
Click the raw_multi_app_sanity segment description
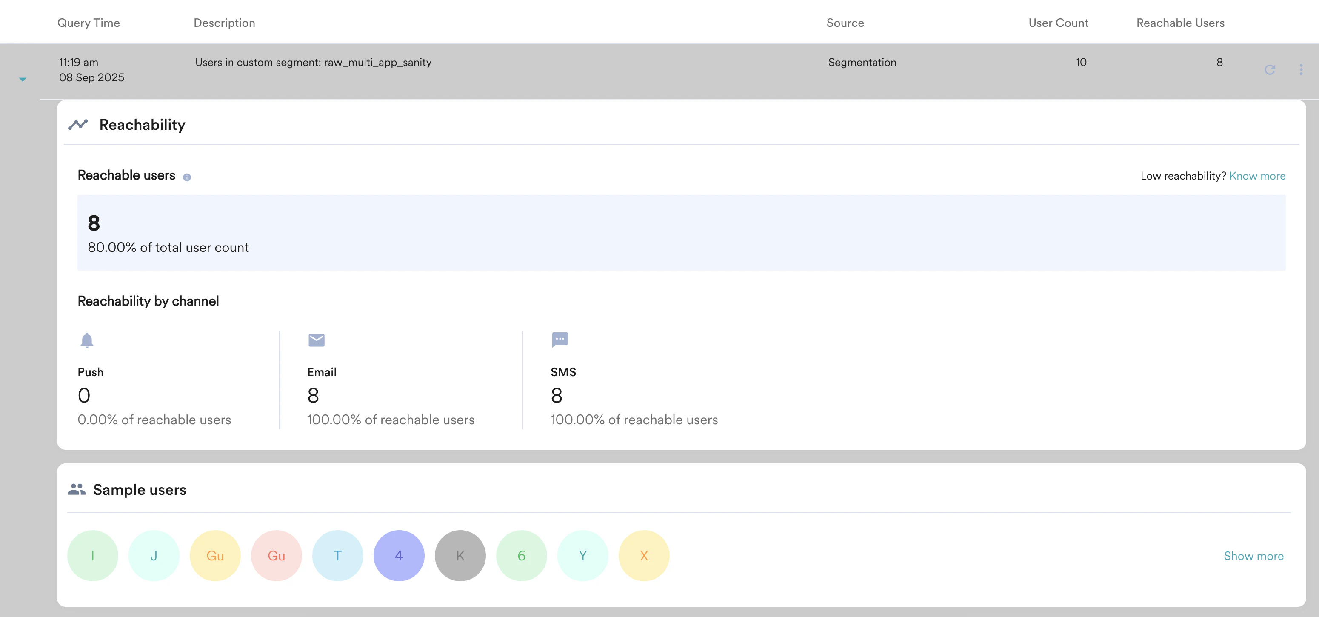click(x=313, y=63)
